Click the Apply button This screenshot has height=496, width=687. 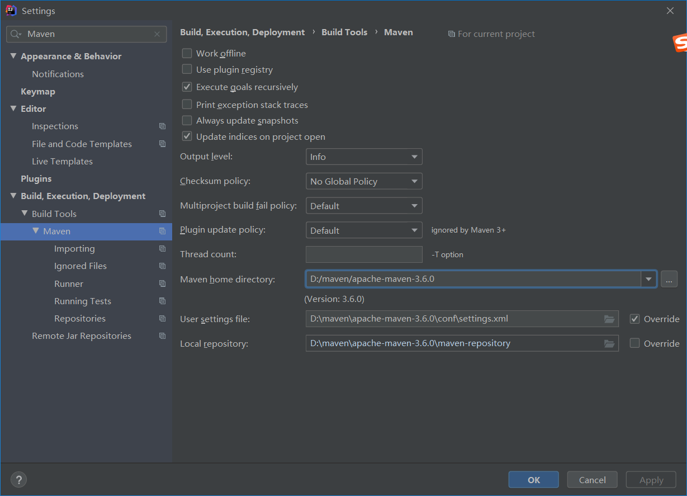click(651, 480)
